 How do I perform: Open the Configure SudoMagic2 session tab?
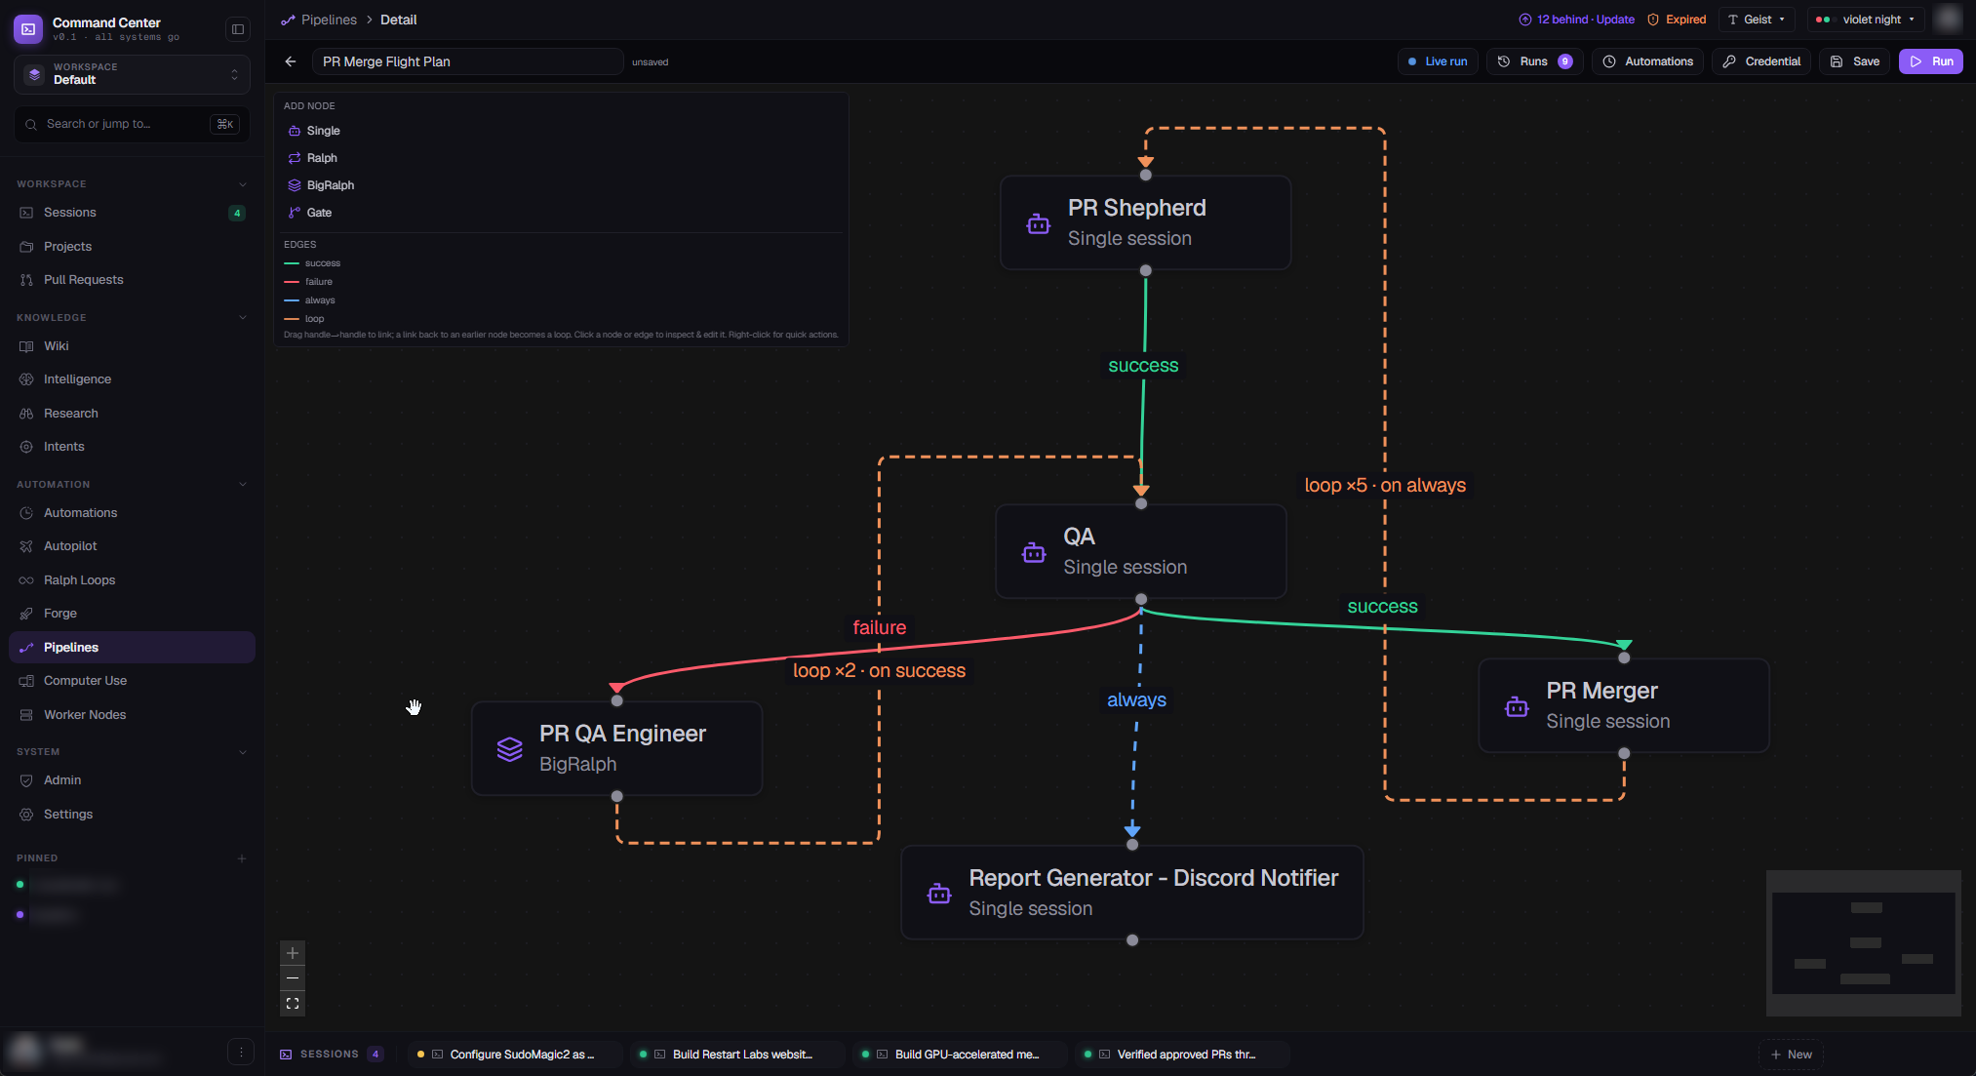click(x=515, y=1055)
